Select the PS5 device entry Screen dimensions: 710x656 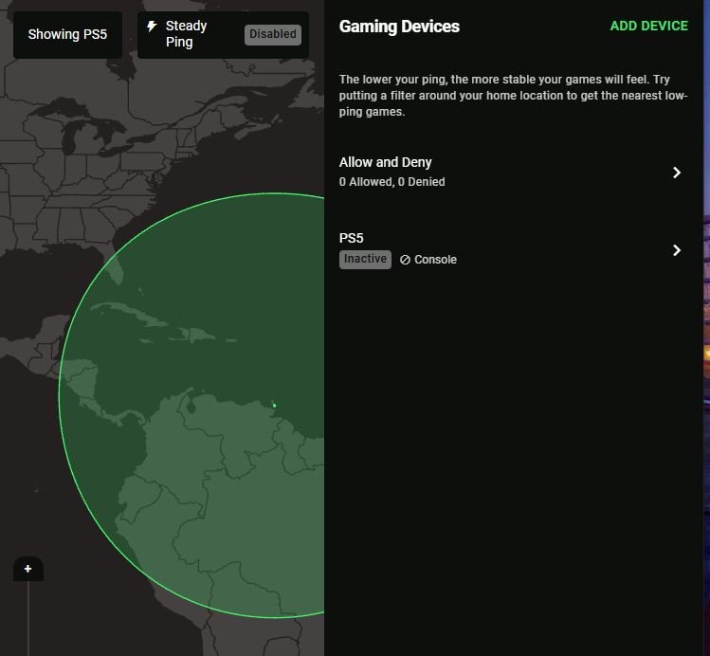tap(352, 238)
